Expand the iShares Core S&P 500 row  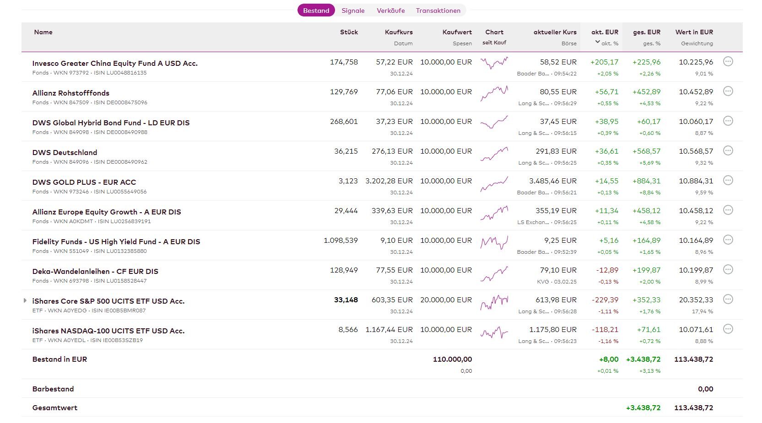(x=25, y=300)
